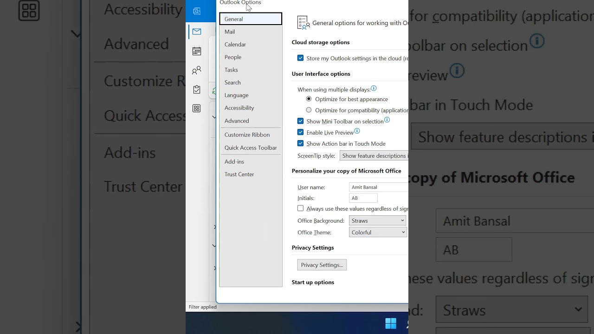Go to the Advanced options category
594x334 pixels.
click(251, 121)
